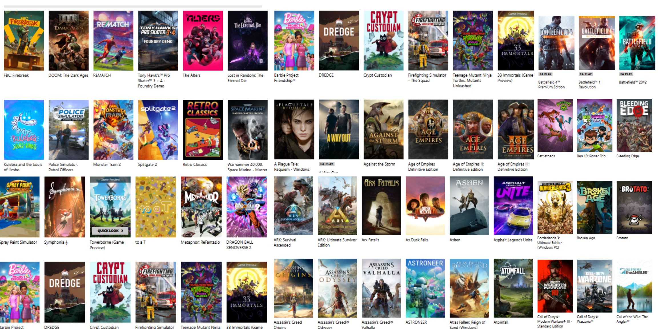Open the Asphalt Legends Unite cover
This screenshot has width=658, height=329.
tap(513, 206)
